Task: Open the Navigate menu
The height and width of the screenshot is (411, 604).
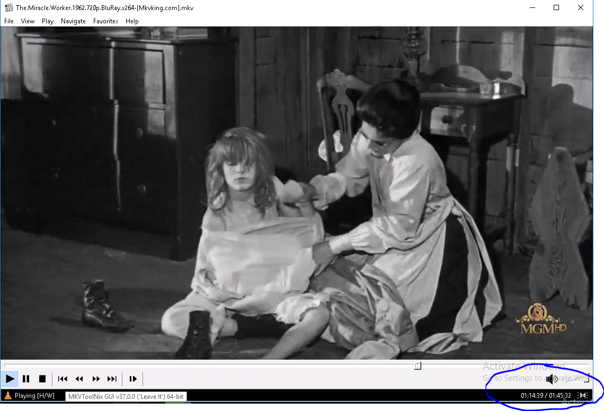Action: (73, 21)
